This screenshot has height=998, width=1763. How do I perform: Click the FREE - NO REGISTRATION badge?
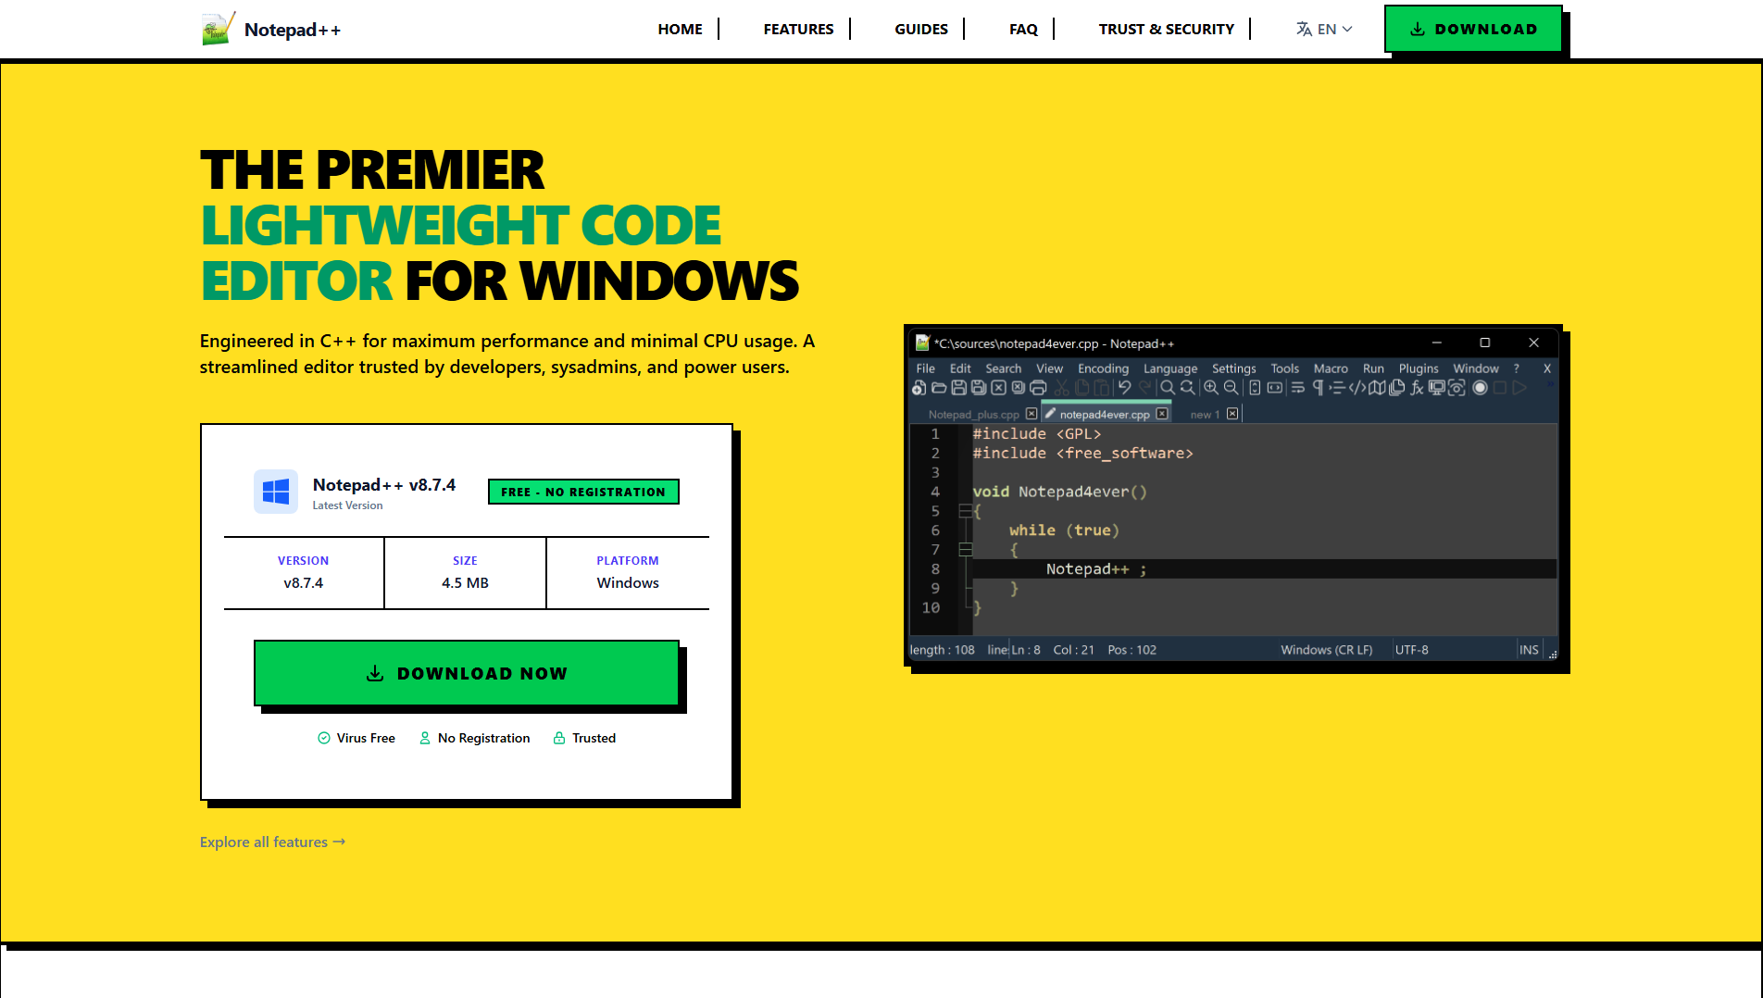tap(583, 492)
